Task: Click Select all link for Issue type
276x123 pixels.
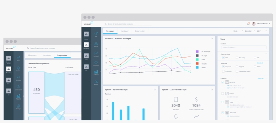Action: (260, 63)
